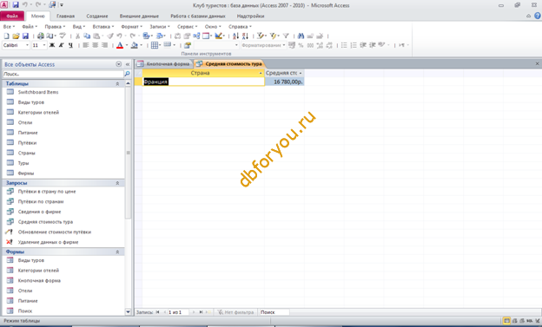Toggle Underline formatting button
This screenshot has height=327, width=542.
[70, 45]
